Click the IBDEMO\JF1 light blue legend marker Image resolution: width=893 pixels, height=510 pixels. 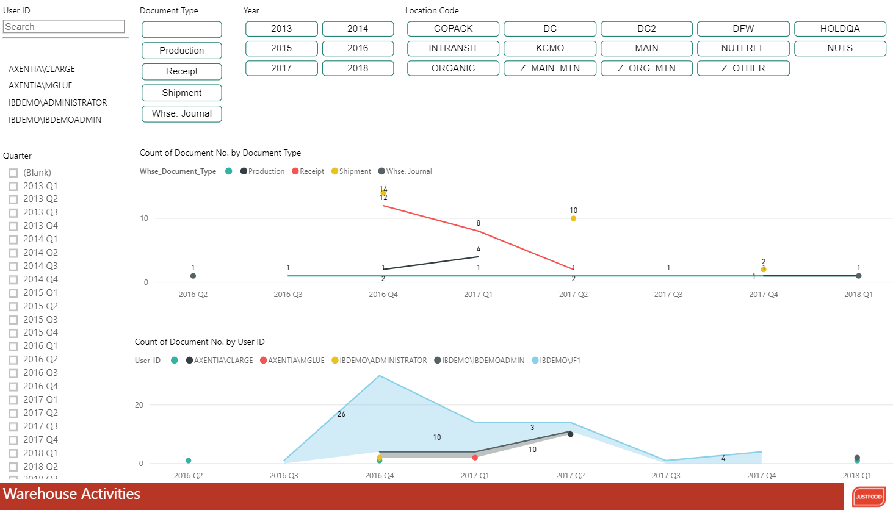535,361
